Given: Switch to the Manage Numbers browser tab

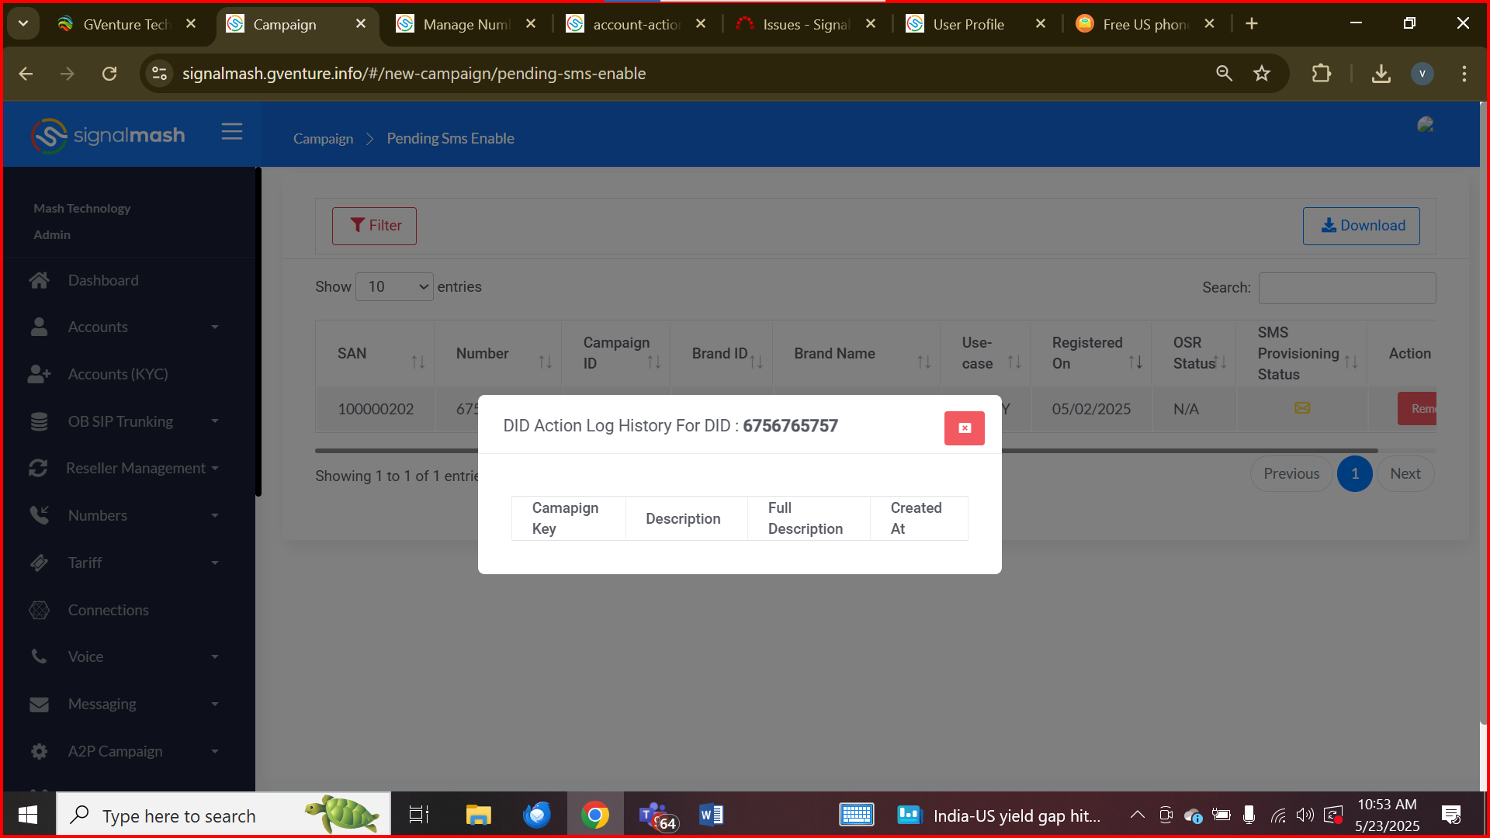Looking at the screenshot, I should (x=466, y=24).
